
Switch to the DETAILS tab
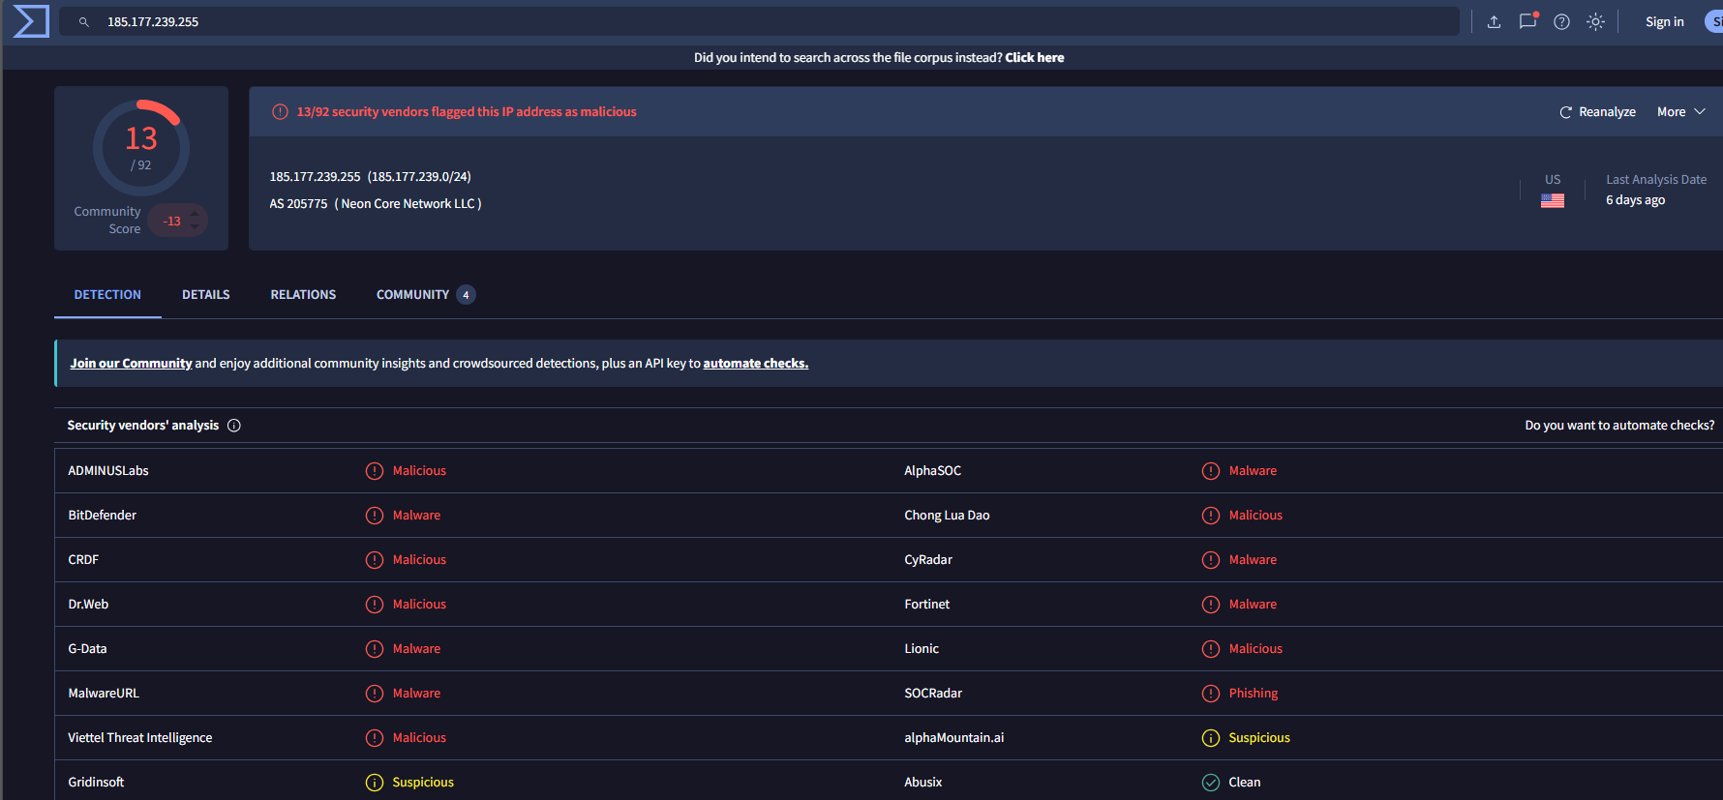[206, 295]
